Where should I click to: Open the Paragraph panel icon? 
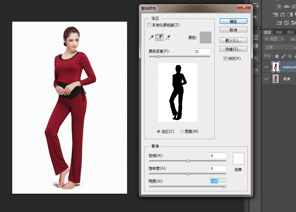point(256,18)
